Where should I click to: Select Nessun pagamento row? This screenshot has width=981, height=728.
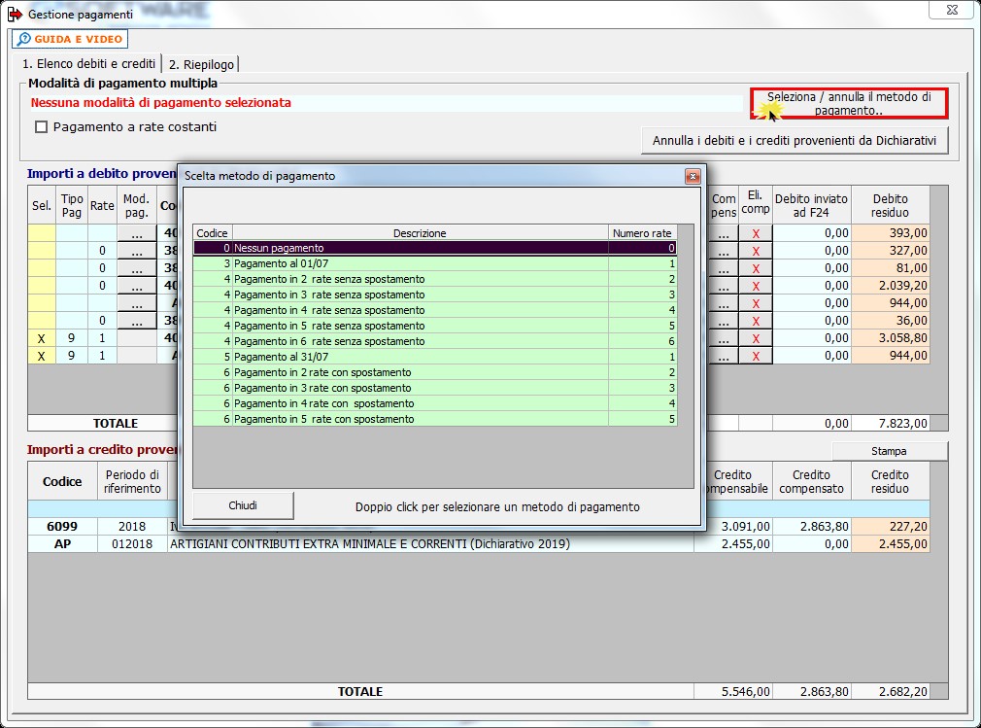pos(435,248)
